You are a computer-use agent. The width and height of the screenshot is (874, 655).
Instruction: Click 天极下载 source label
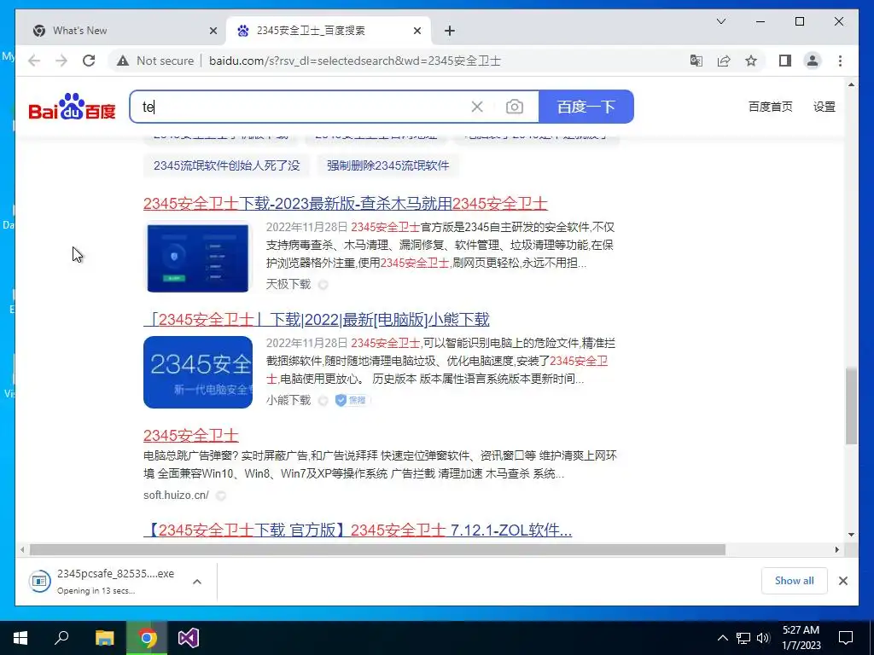288,284
